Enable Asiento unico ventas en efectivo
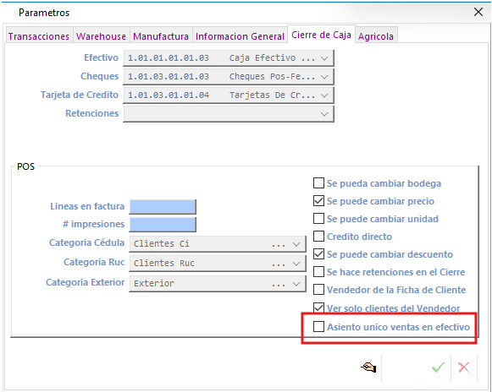Screen dimensions: 492x392 tap(318, 327)
